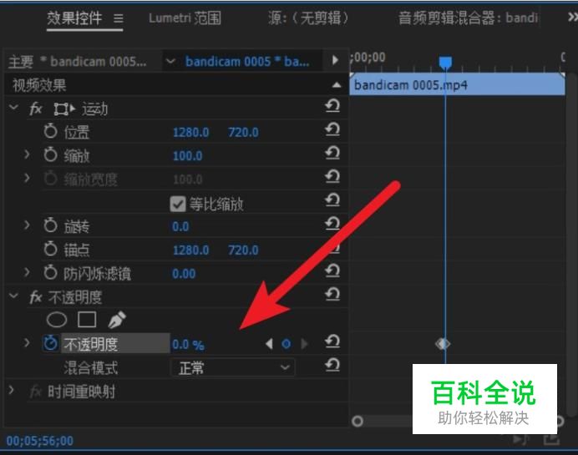Open the 混合模式 dropdown showing 正常

pos(232,367)
